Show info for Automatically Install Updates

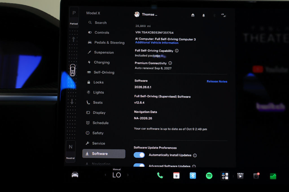point(195,155)
